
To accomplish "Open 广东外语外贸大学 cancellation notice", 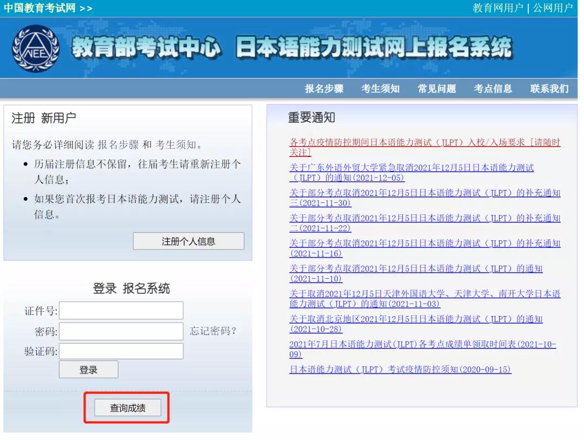I will 412,173.
